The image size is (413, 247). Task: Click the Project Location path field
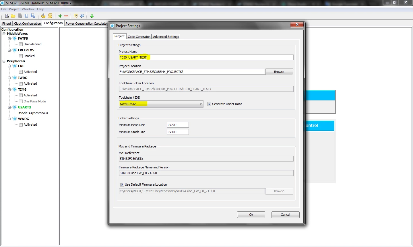click(x=192, y=72)
